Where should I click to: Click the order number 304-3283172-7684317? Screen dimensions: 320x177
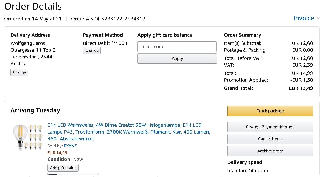click(117, 19)
